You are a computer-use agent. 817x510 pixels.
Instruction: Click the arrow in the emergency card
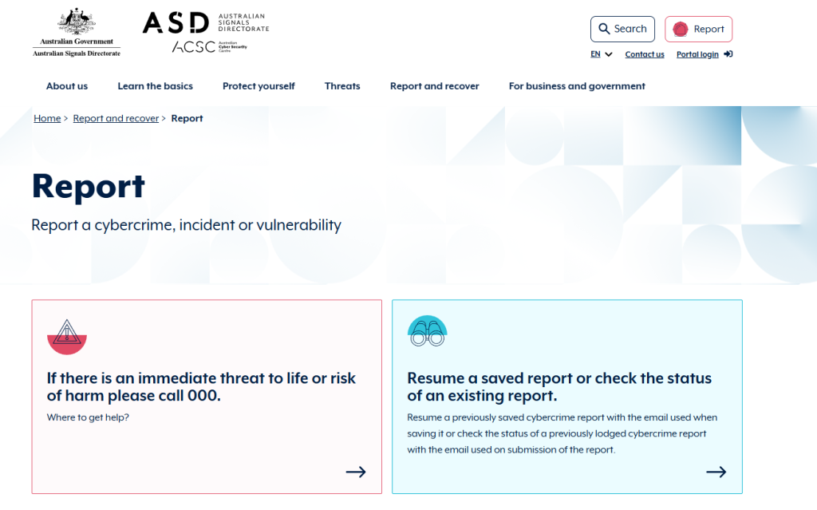pos(356,472)
